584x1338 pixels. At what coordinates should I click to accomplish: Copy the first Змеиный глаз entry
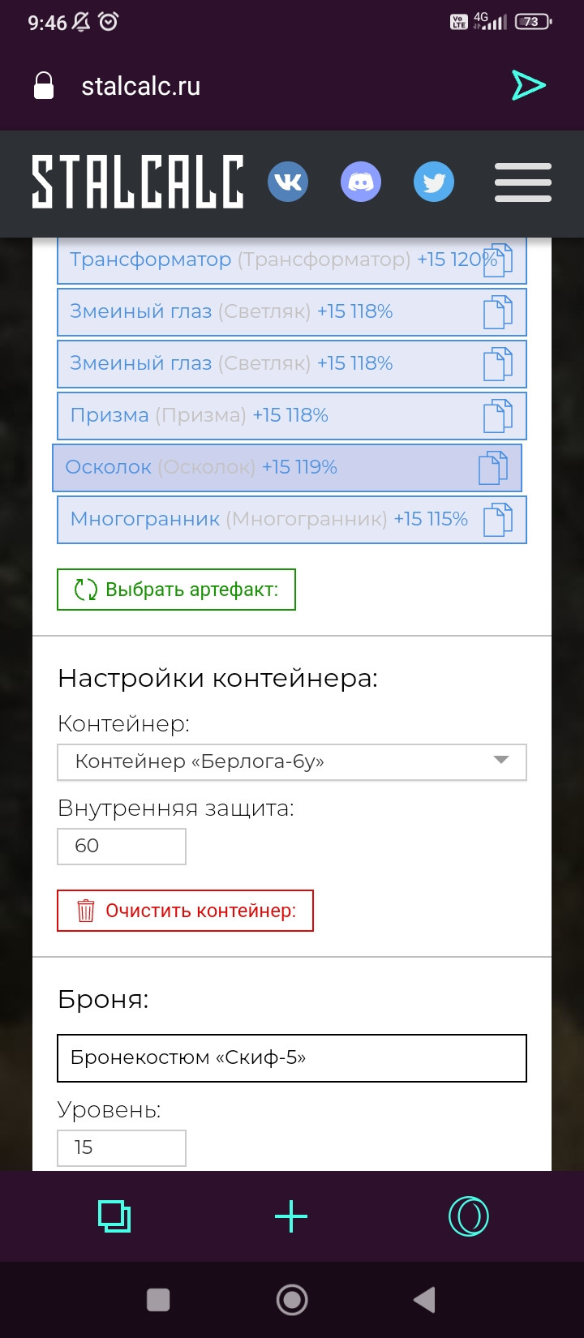(x=498, y=312)
